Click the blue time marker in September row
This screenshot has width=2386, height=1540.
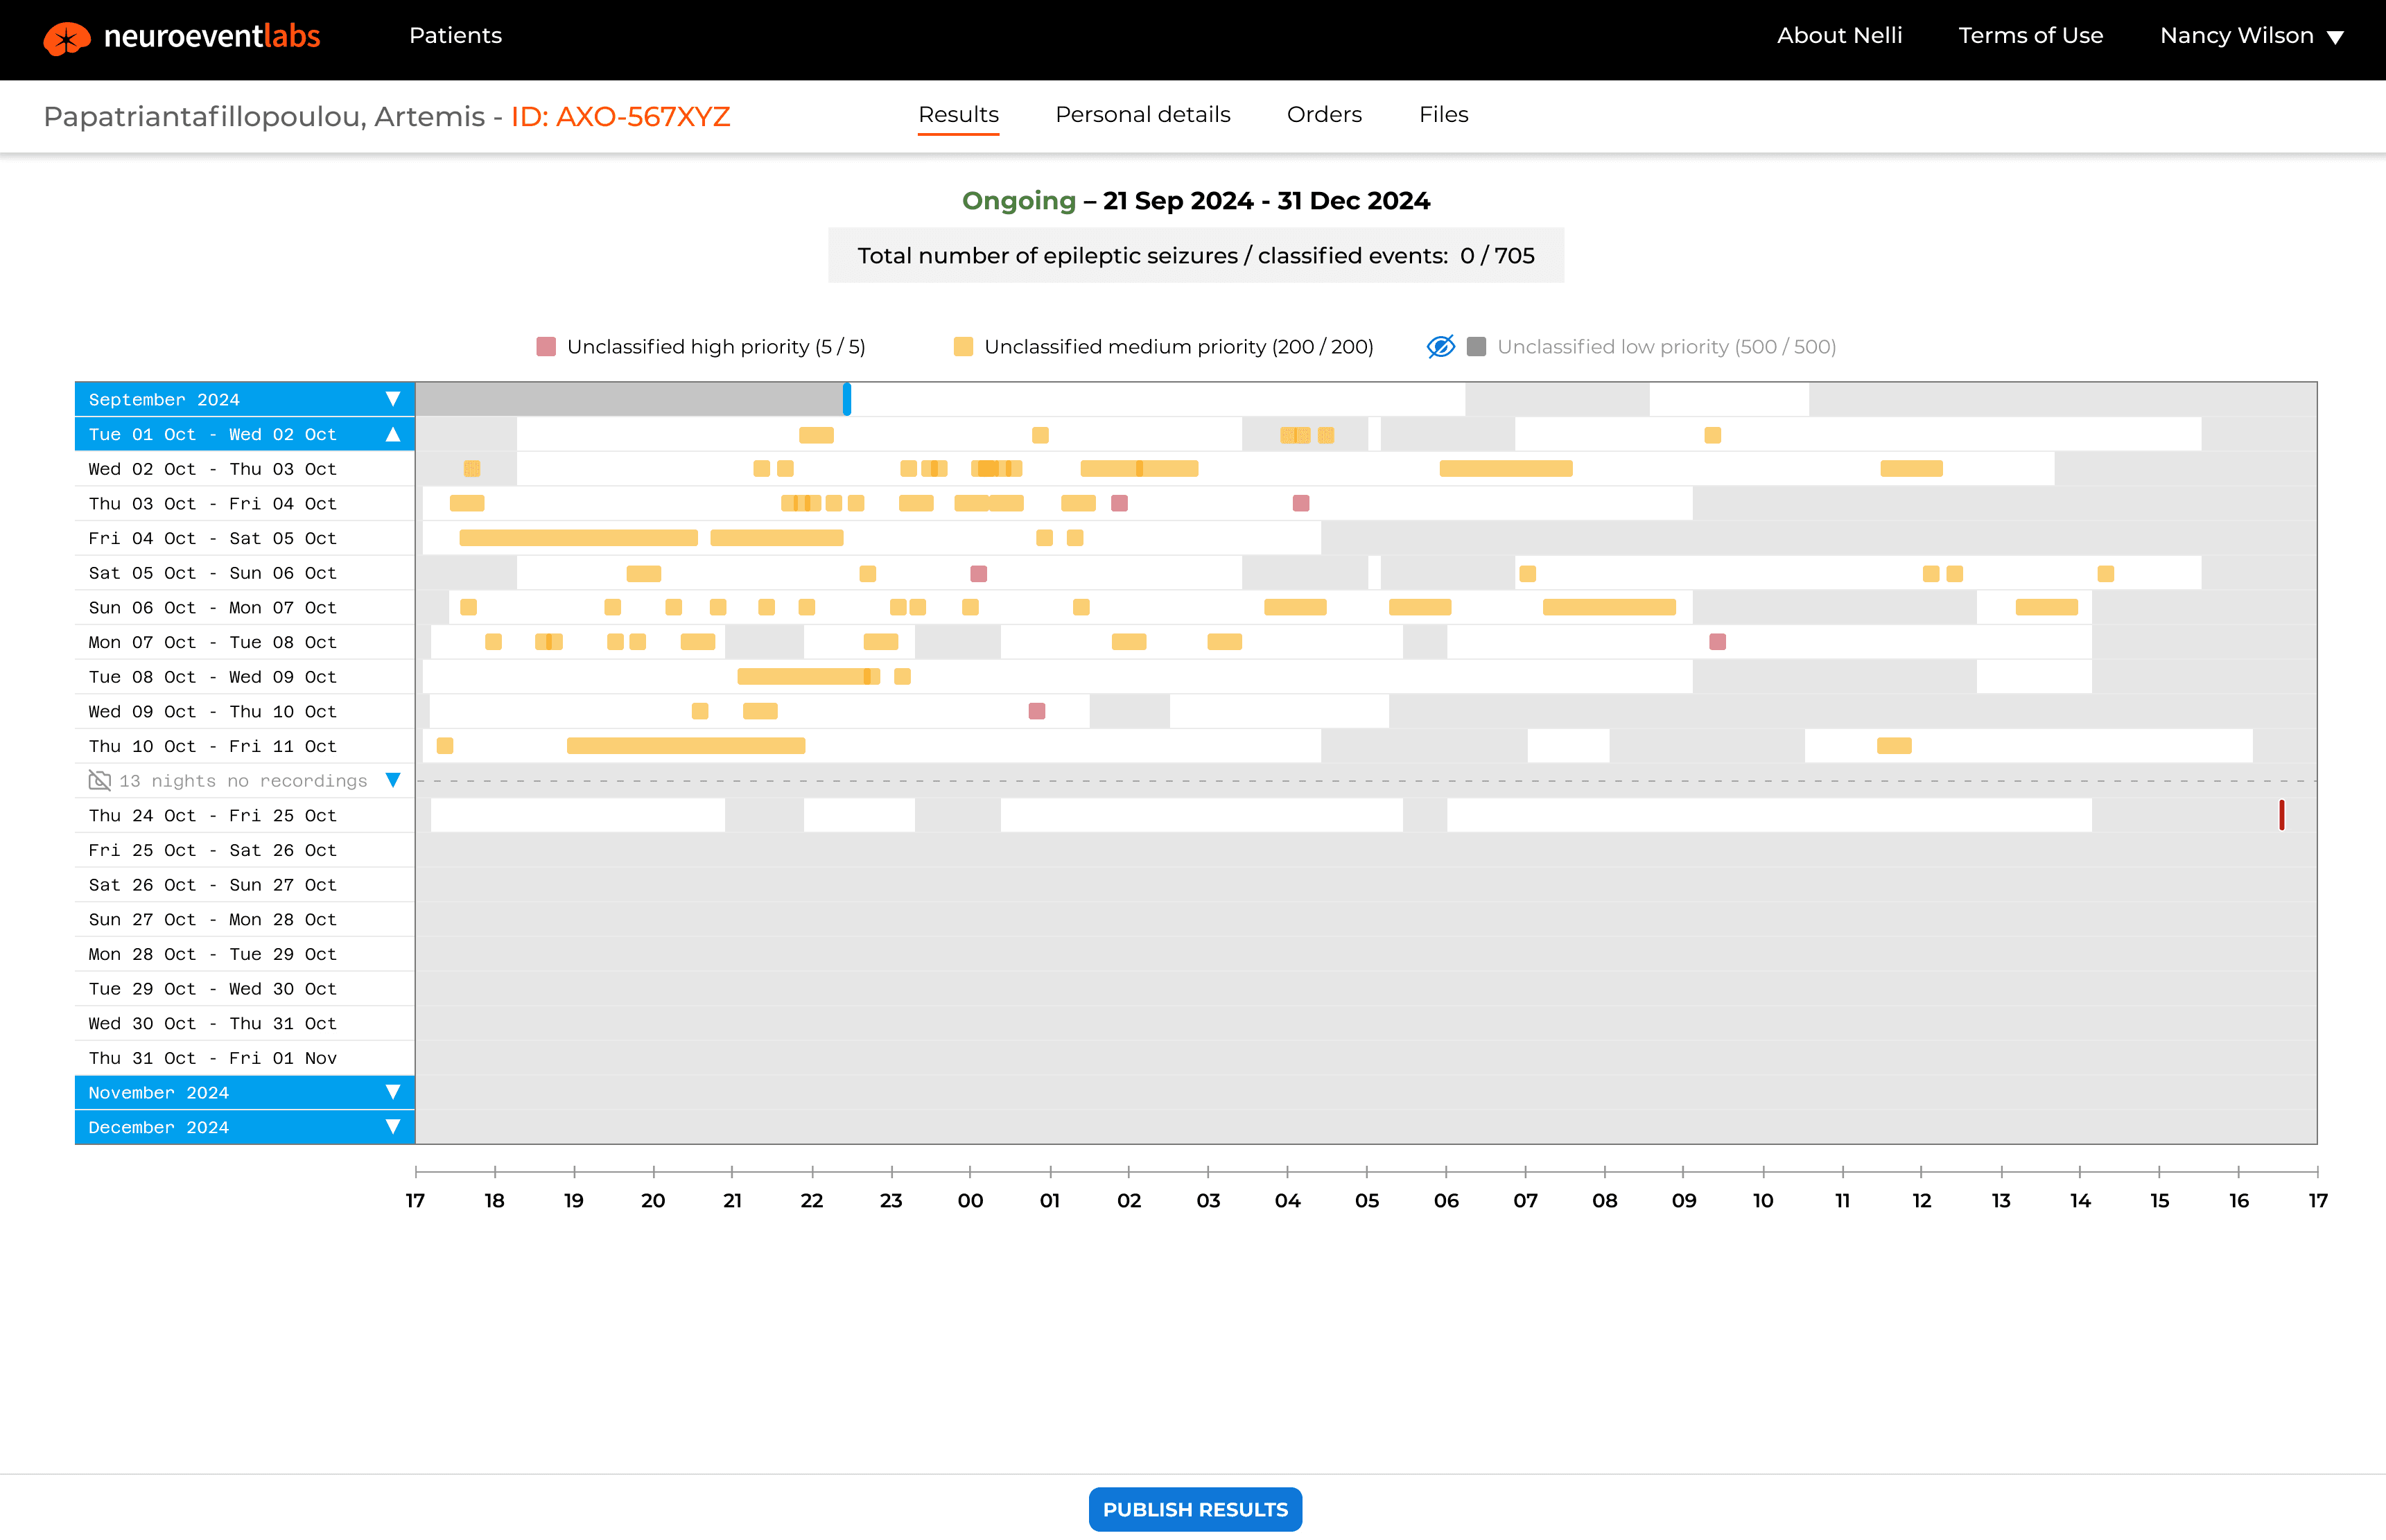[847, 399]
